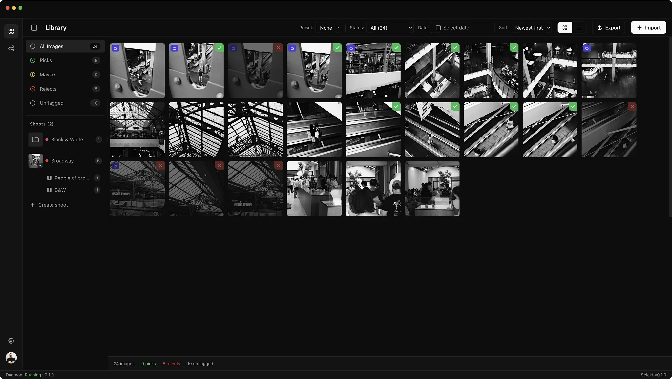This screenshot has width=672, height=379.
Task: Click the vertical scrollbar of image grid
Action: tap(670, 127)
